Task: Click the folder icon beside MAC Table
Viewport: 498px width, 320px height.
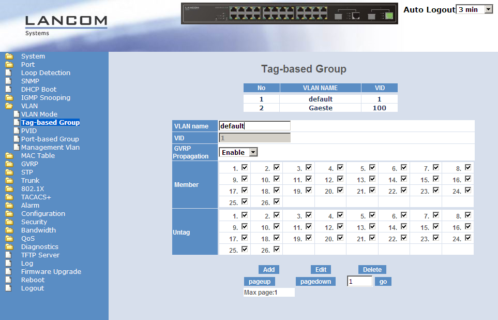Action: click(8, 156)
